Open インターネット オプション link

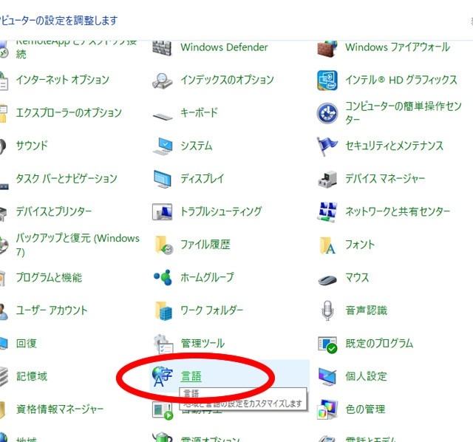pyautogui.click(x=63, y=80)
